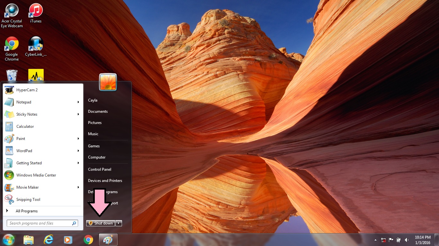The width and height of the screenshot is (439, 246).
Task: Click the Shut down button
Action: [x=101, y=223]
